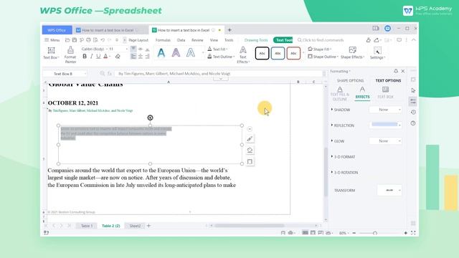Click the Save icon in quick toolbar
Image resolution: width=459 pixels, height=258 pixels.
75,40
